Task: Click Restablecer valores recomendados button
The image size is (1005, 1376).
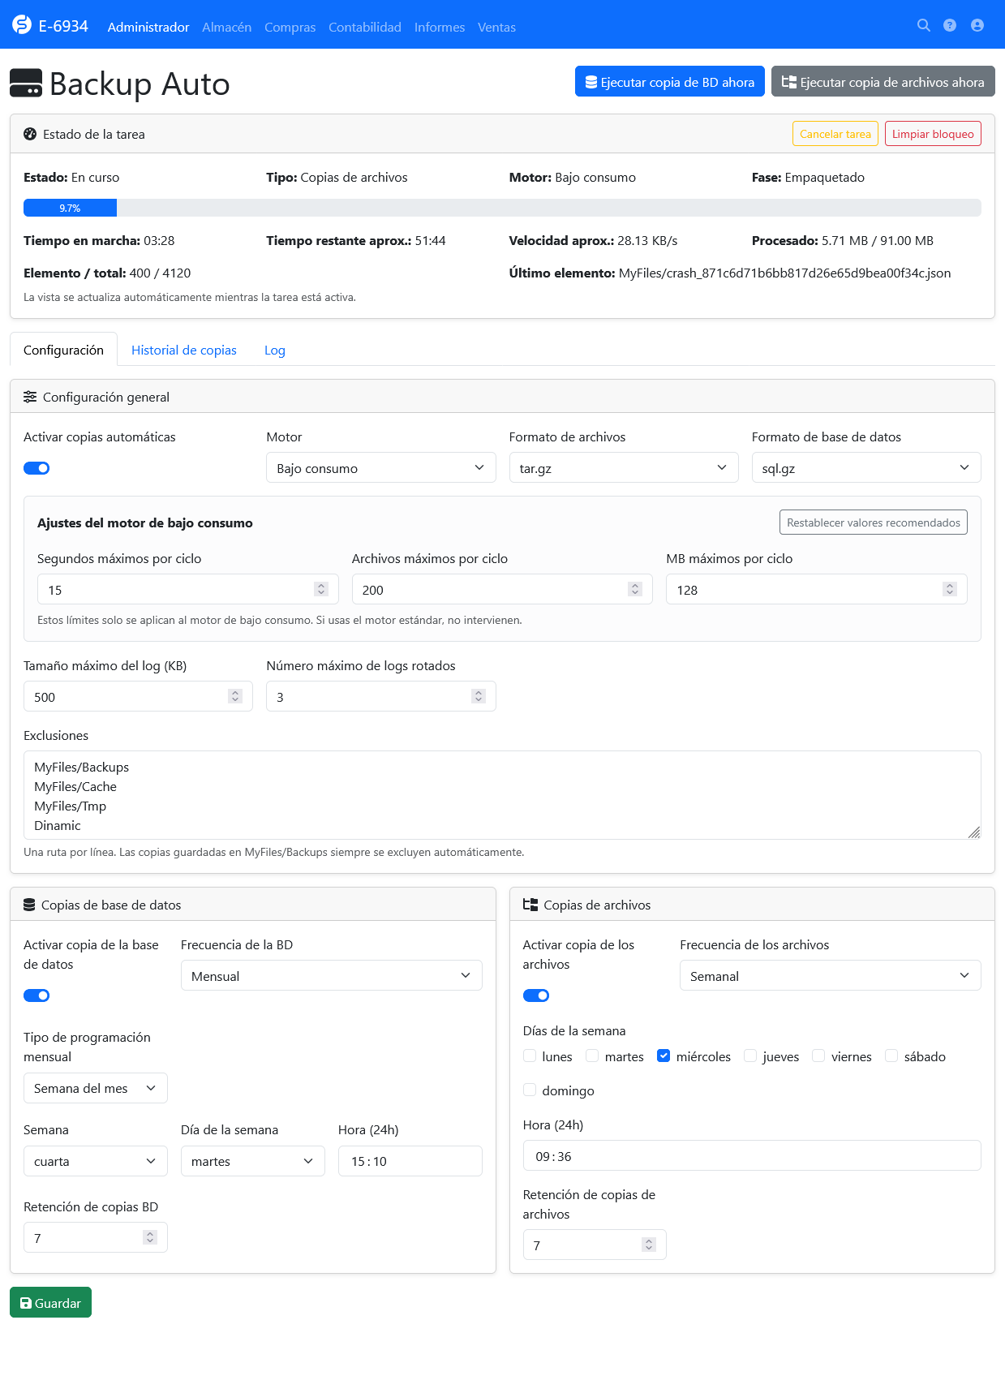Action: (x=873, y=522)
